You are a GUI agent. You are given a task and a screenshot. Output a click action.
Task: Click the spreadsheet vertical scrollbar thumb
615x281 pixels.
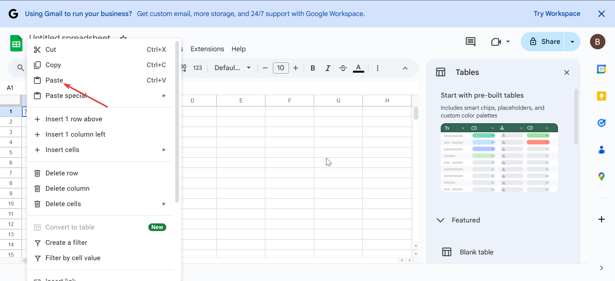click(416, 113)
